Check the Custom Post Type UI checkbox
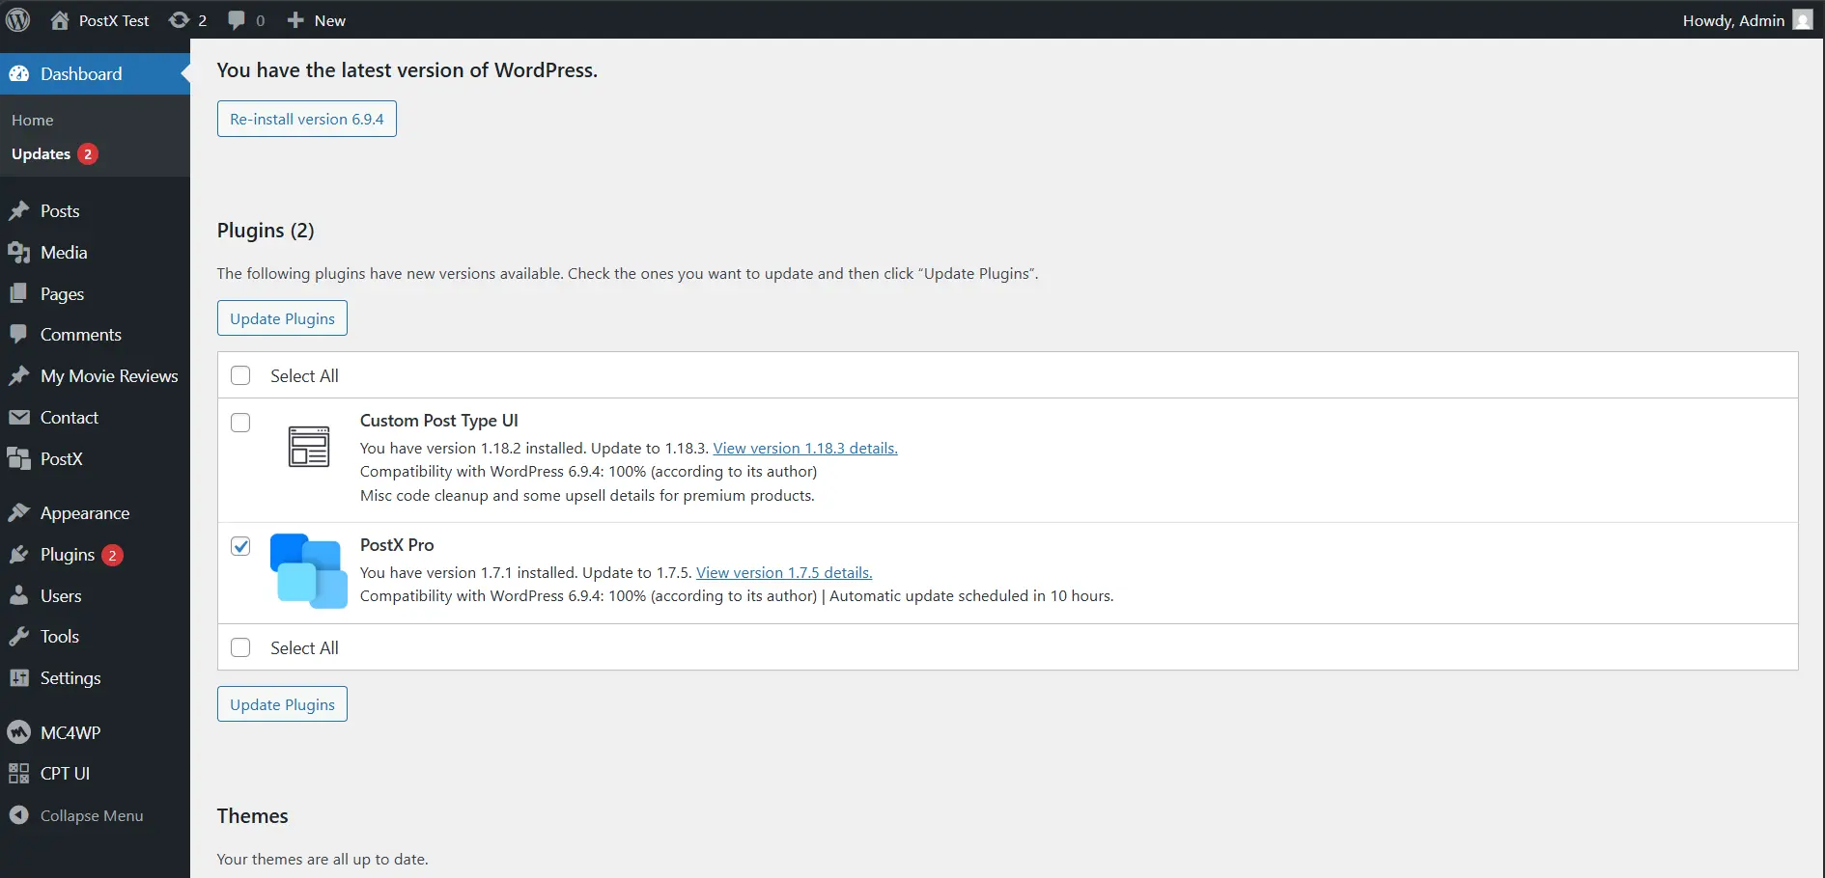This screenshot has width=1825, height=878. point(239,422)
